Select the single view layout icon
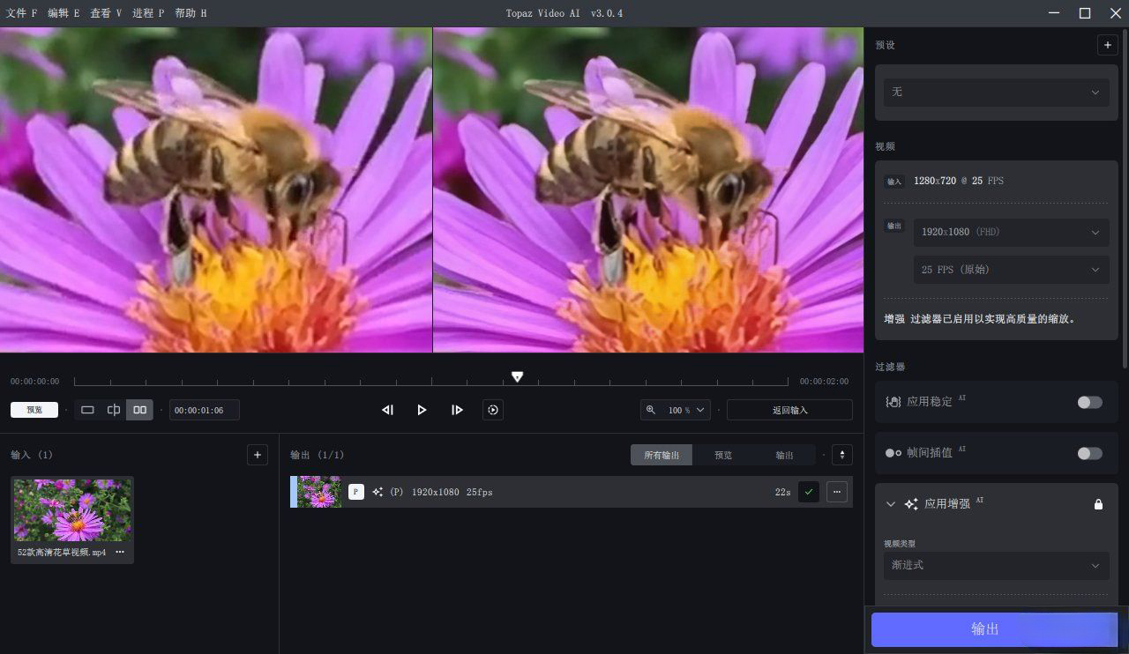Screen dimensions: 1129x654 point(87,410)
